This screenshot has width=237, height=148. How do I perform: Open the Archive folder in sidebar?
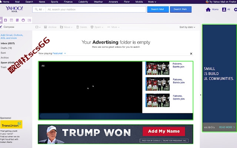[x=4, y=58]
